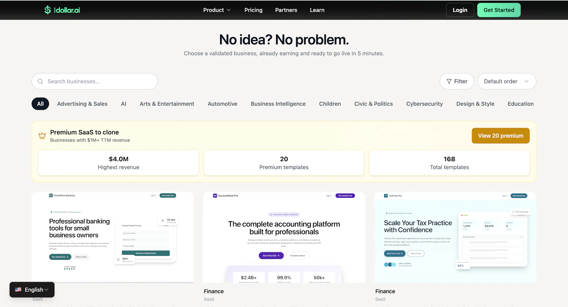
Task: Select the Children category
Action: (x=330, y=104)
